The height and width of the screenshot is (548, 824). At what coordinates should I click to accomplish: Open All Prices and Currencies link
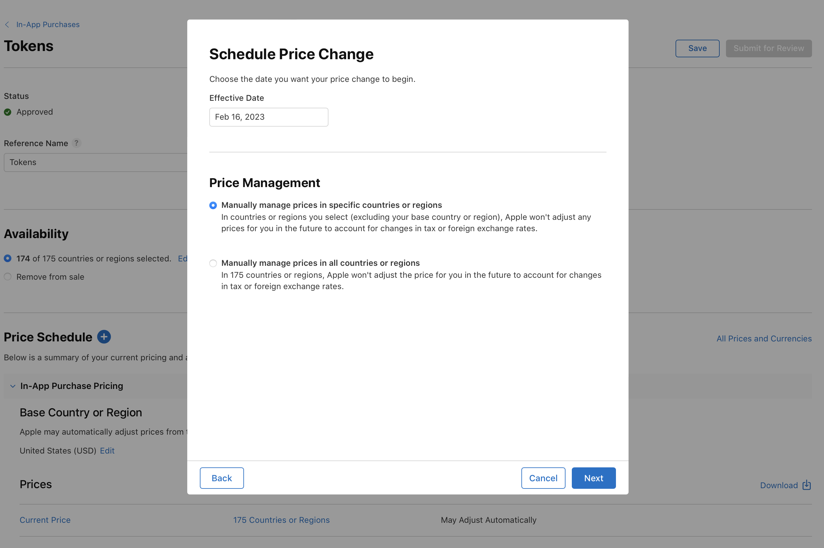pyautogui.click(x=764, y=339)
